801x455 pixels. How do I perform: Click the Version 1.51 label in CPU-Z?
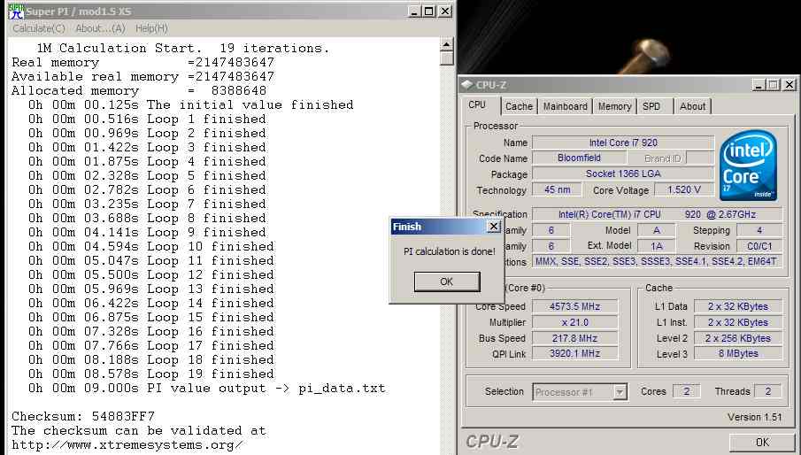tap(754, 417)
